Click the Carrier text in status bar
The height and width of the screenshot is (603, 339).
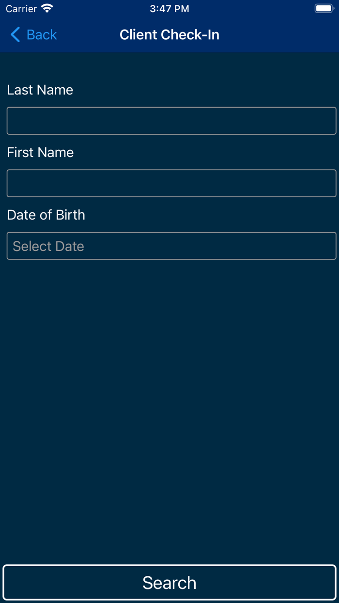click(x=21, y=9)
